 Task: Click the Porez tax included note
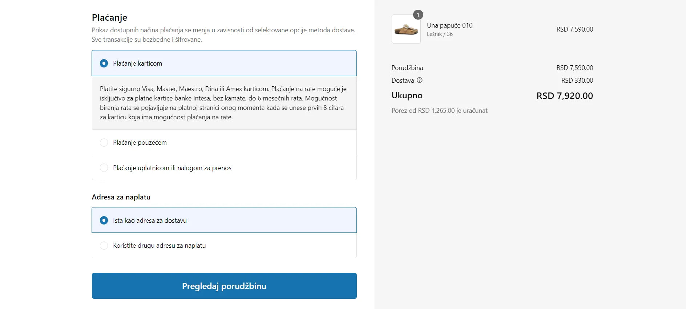click(439, 111)
